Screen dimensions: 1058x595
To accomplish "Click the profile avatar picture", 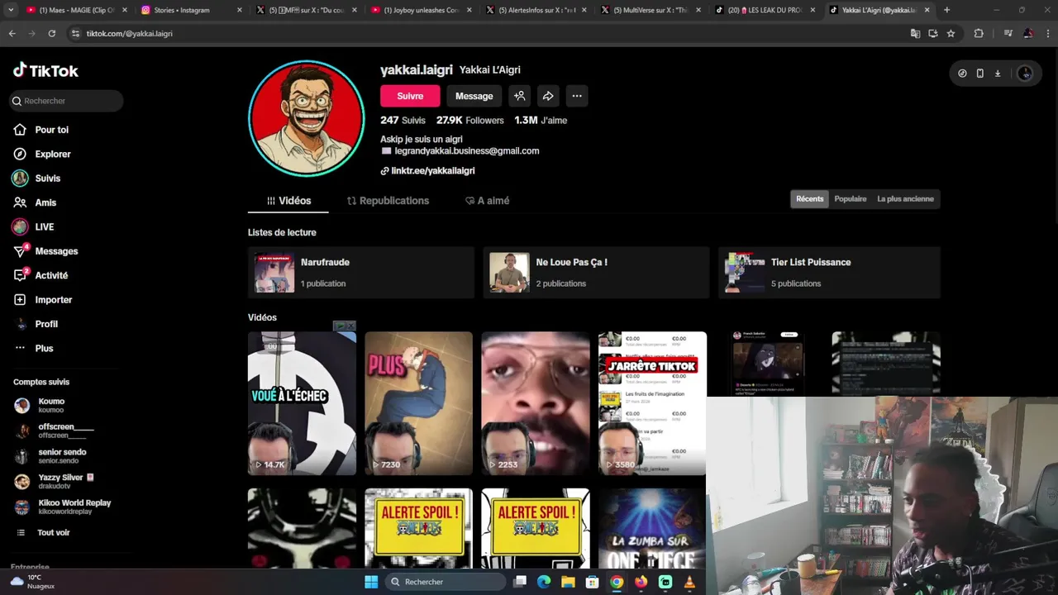I will coord(306,118).
